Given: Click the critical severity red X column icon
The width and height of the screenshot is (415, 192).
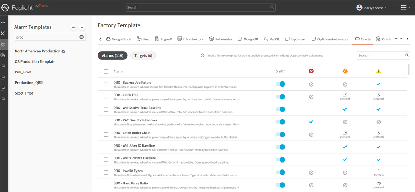Looking at the screenshot, I should tap(311, 71).
